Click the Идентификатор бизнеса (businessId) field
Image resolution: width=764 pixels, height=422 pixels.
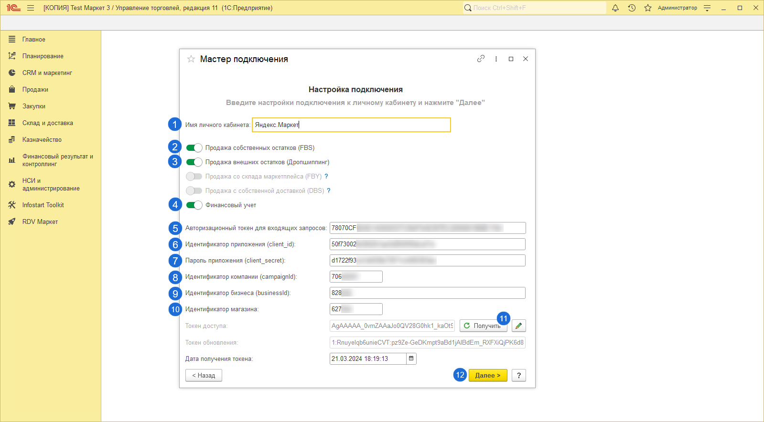(427, 293)
